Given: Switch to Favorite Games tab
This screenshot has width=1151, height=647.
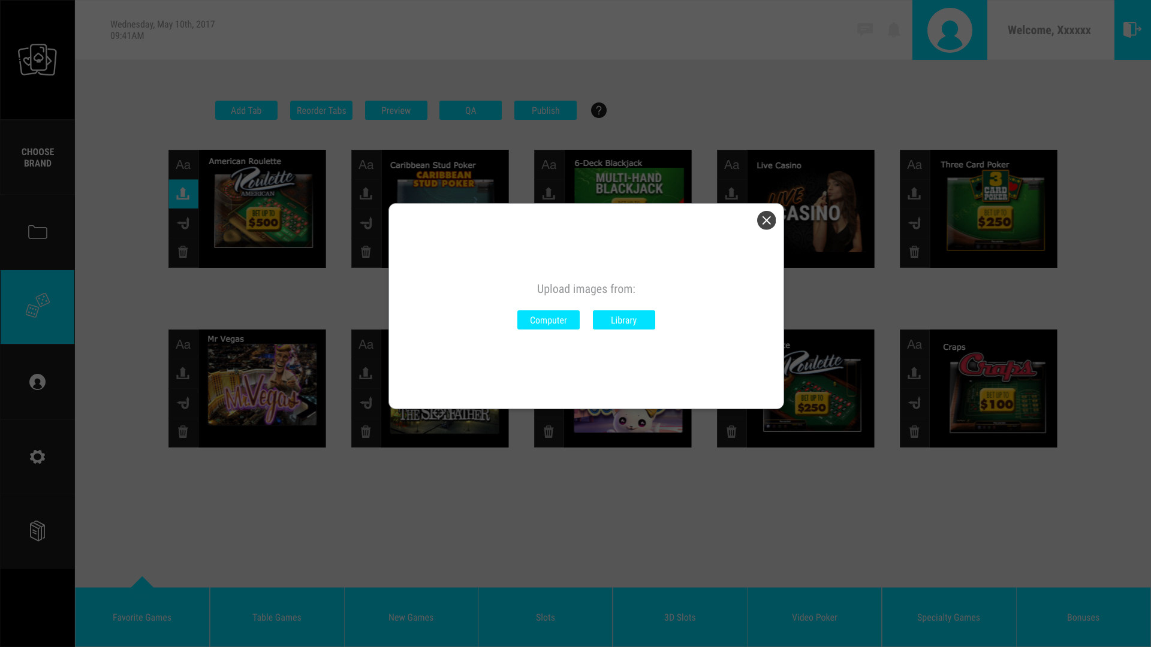Looking at the screenshot, I should click(x=142, y=617).
